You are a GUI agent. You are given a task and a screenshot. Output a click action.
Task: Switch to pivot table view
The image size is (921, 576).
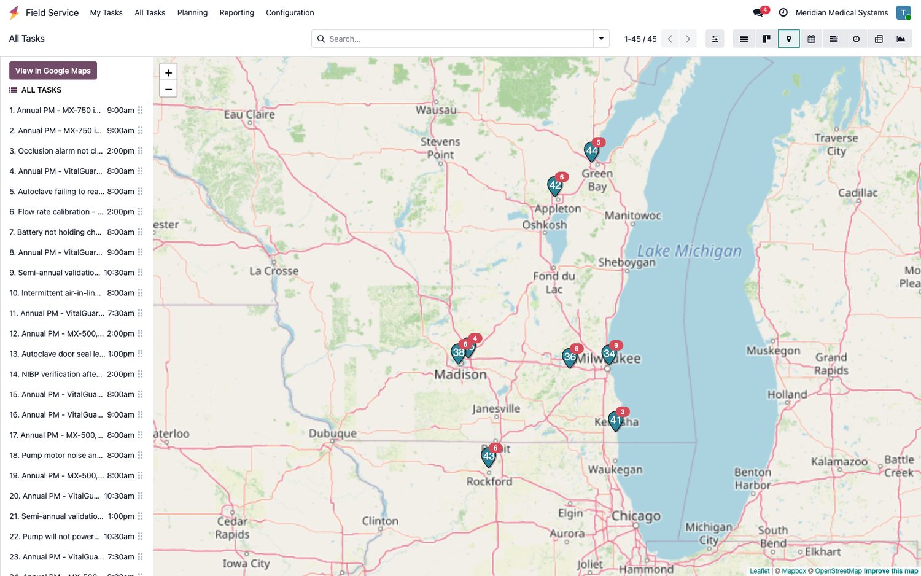(879, 39)
